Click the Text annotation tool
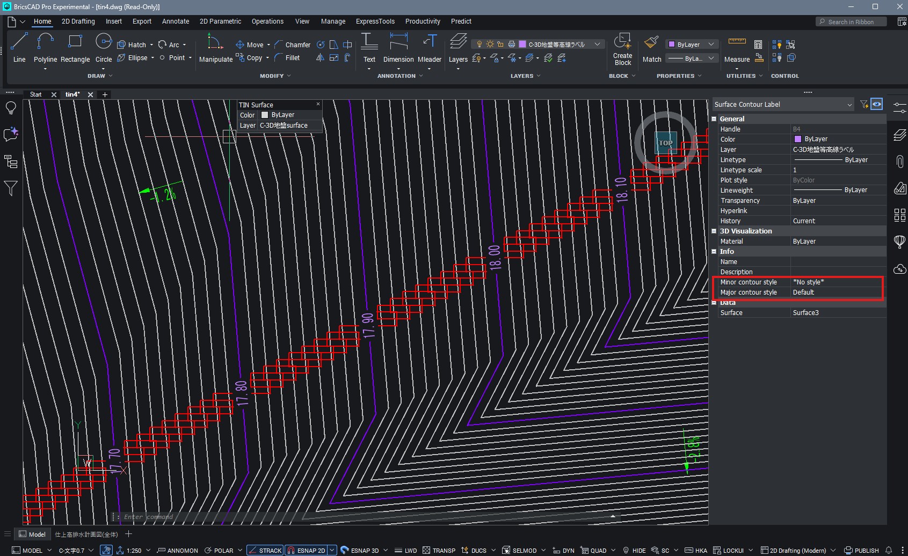 [x=369, y=47]
